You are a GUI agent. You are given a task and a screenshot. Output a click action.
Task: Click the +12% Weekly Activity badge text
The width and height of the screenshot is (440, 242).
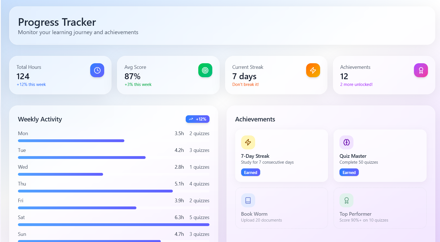(201, 119)
